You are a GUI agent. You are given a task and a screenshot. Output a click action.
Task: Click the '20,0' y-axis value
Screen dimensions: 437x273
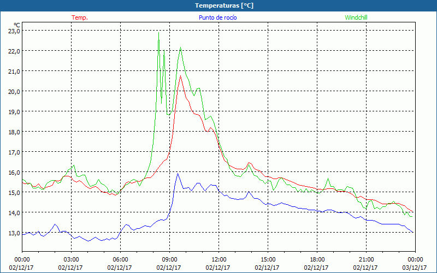[x=14, y=92]
